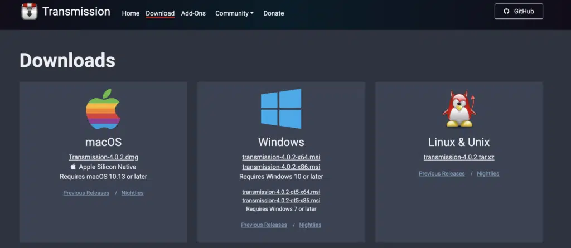Open Windows Nightlies link
Screen dimensions: 571x248
310,225
